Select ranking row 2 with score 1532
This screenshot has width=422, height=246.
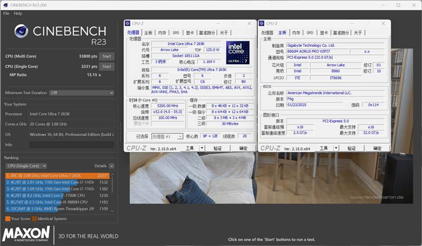pyautogui.click(x=57, y=182)
